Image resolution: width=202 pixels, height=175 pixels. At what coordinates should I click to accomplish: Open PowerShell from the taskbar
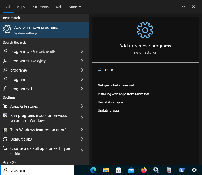click(x=182, y=170)
